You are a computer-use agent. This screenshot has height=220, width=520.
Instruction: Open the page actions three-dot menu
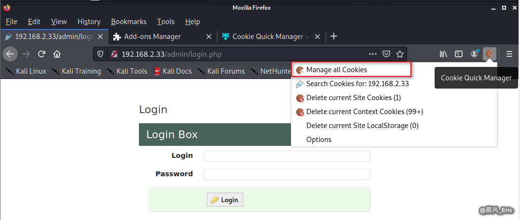click(x=373, y=54)
